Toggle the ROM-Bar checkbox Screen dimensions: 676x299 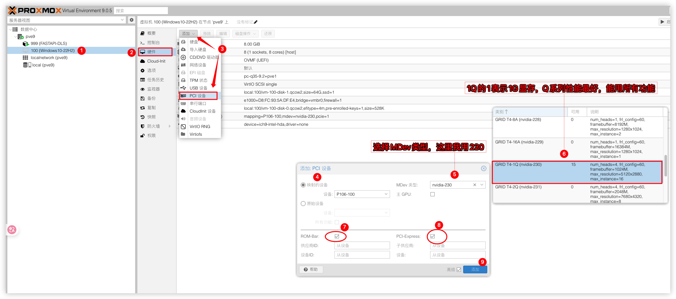[x=337, y=236]
